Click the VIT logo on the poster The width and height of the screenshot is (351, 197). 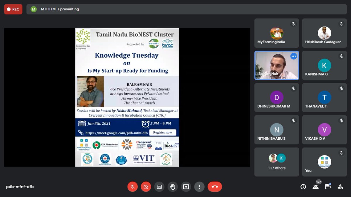(x=144, y=159)
